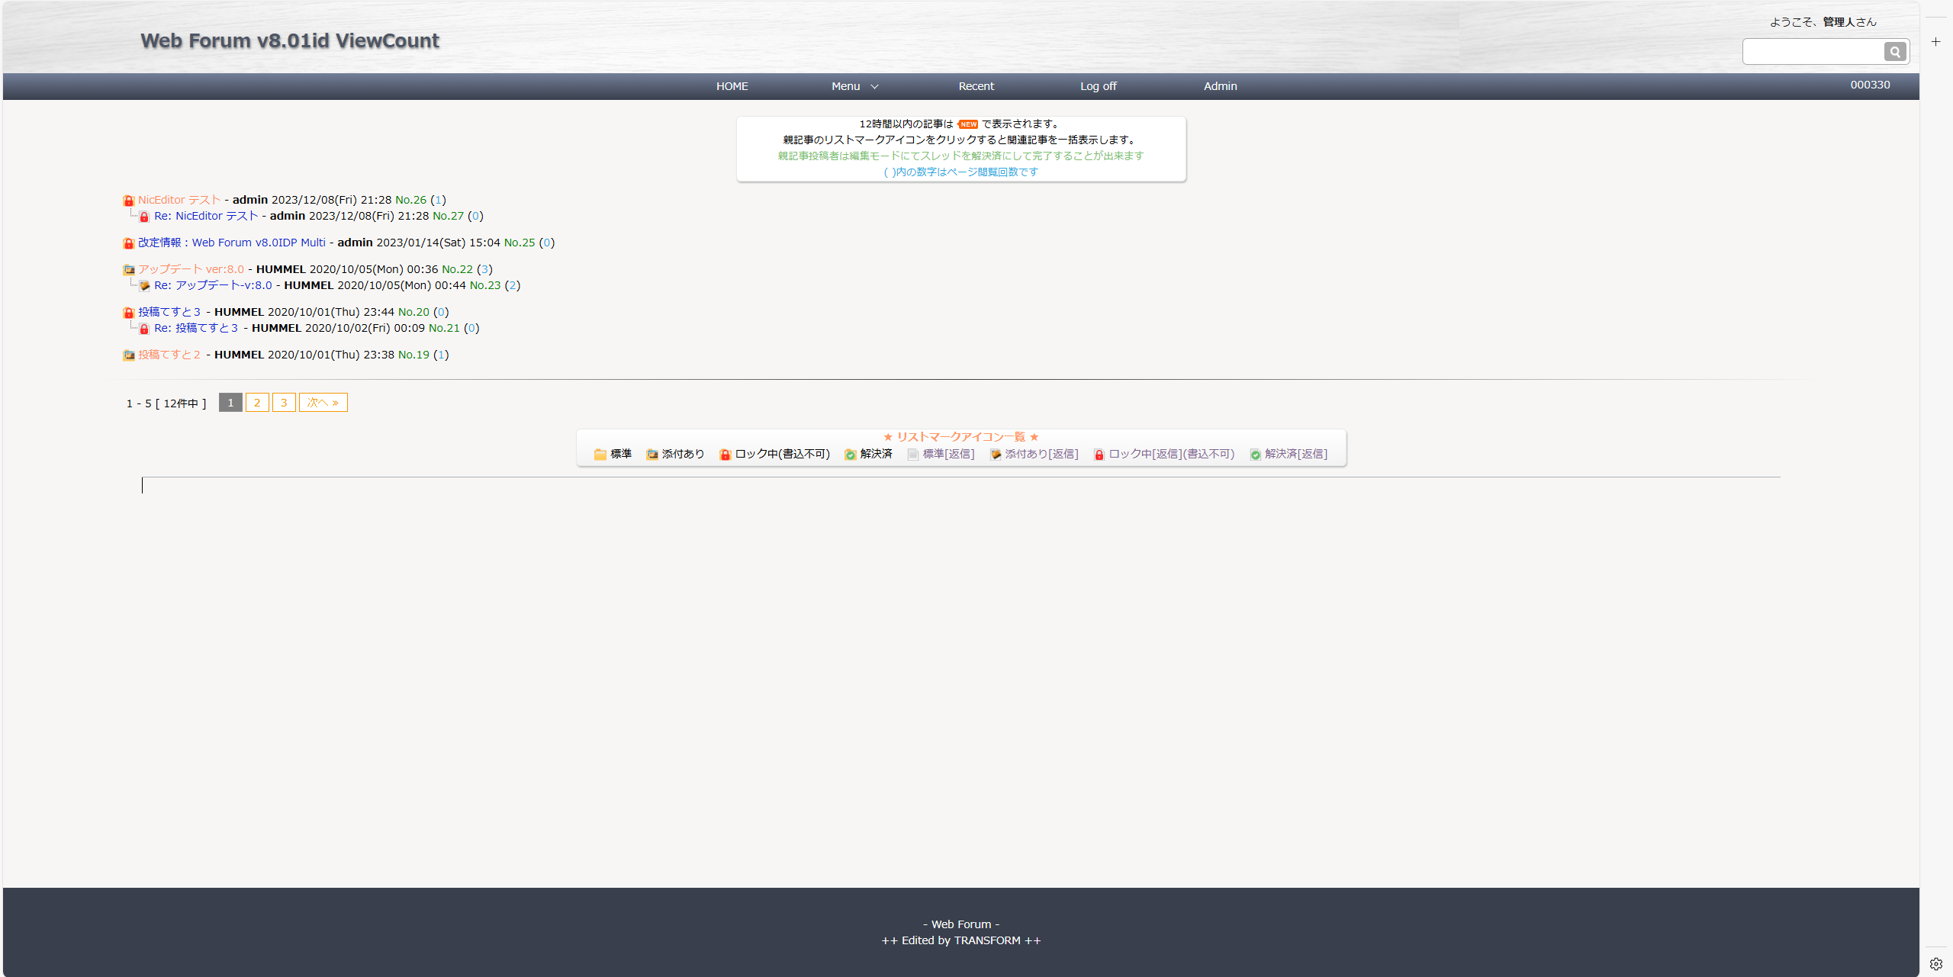Open the browser sidebar settings gear
1953x977 pixels.
pyautogui.click(x=1935, y=963)
